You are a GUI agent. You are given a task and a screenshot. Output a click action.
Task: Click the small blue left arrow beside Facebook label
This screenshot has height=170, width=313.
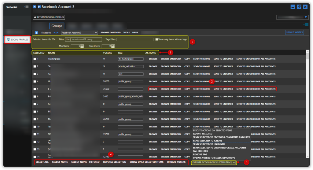click(x=54, y=32)
